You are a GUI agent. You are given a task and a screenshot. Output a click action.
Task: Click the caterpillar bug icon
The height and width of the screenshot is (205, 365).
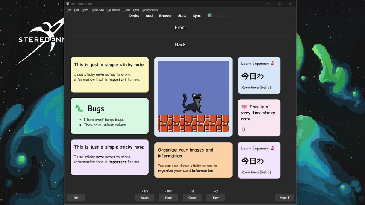pos(79,108)
